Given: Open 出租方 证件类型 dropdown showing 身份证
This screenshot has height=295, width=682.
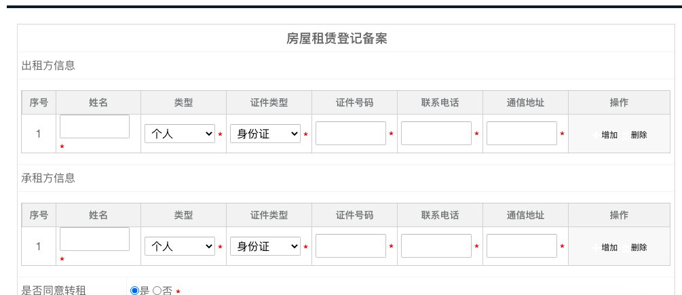Looking at the screenshot, I should [265, 134].
